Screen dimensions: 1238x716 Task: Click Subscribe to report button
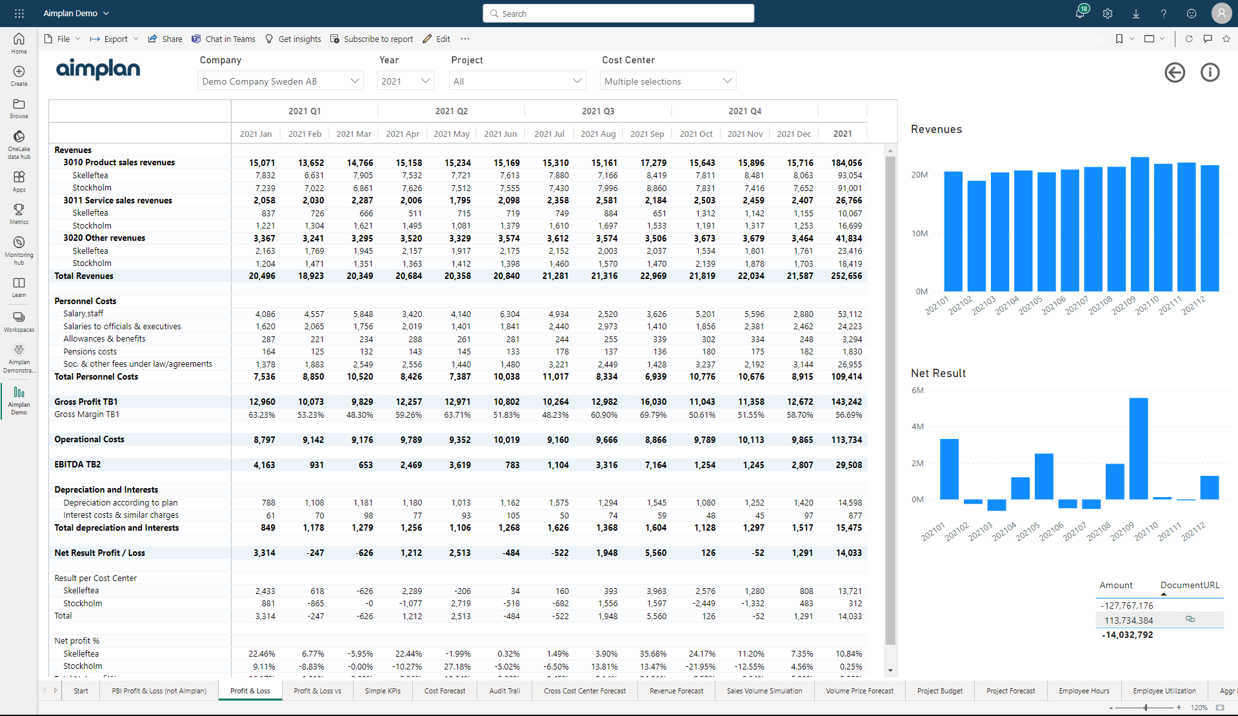point(372,39)
